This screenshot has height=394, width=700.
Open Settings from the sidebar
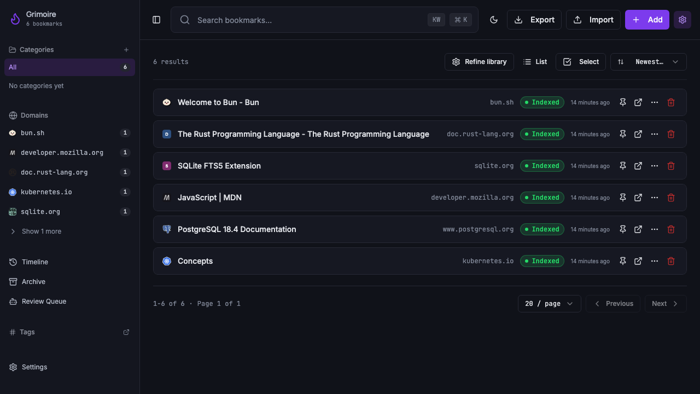69,367
